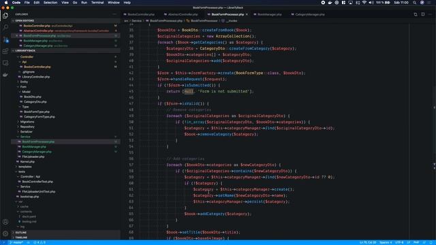The width and height of the screenshot is (436, 245).
Task: Expand the Repository folder
Action: pyautogui.click(x=27, y=127)
